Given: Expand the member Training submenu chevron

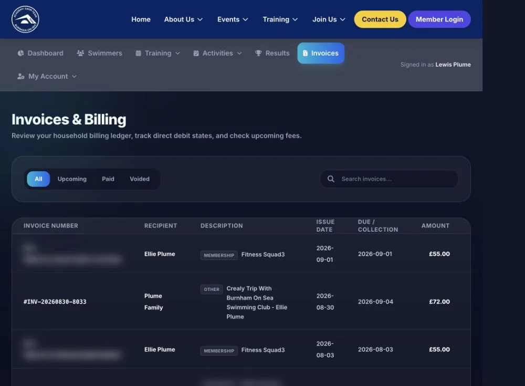Looking at the screenshot, I should tap(178, 53).
